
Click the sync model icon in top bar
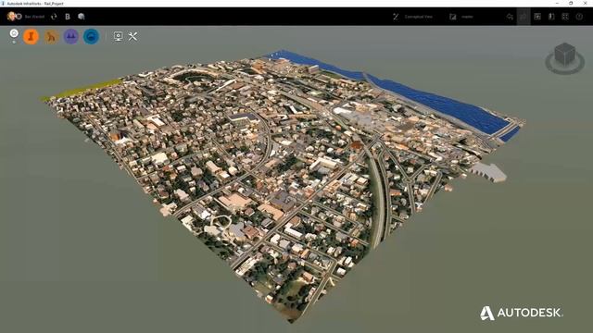(54, 17)
